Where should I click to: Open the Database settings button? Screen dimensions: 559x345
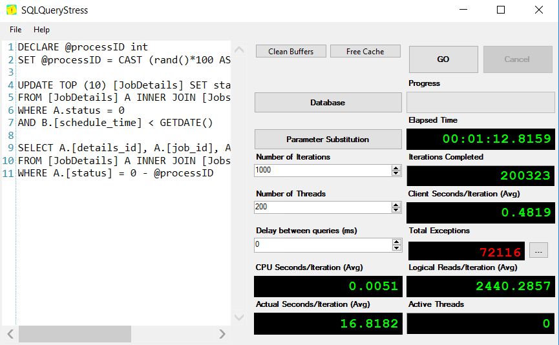328,103
